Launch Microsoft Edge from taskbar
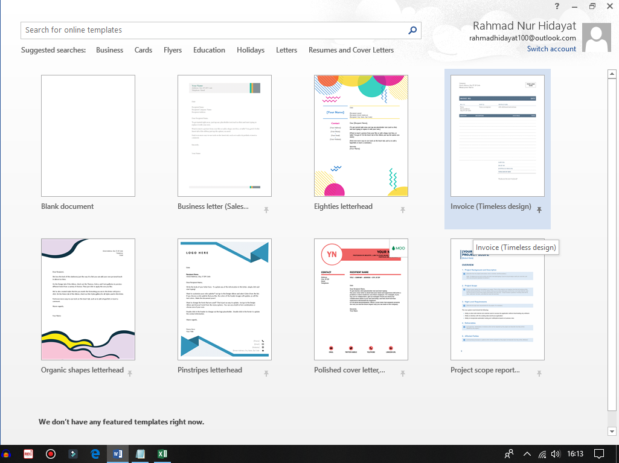This screenshot has width=619, height=463. point(95,454)
